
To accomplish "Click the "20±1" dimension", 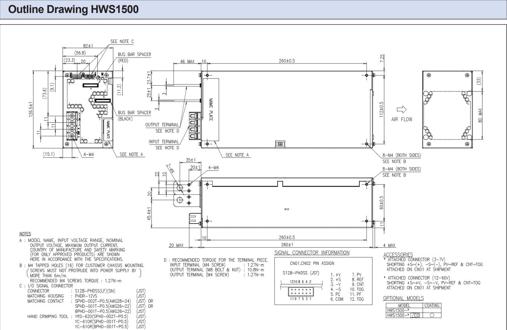I will (195, 168).
